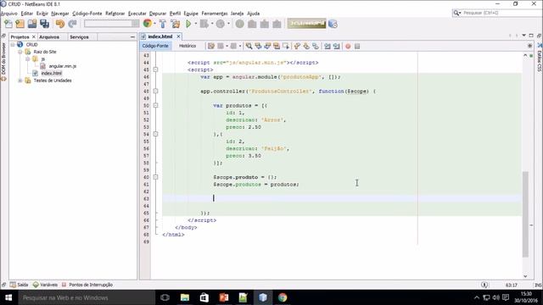Viewport: 543px width, 305px height.
Task: Stop macro recording square icon
Action: click(x=357, y=46)
